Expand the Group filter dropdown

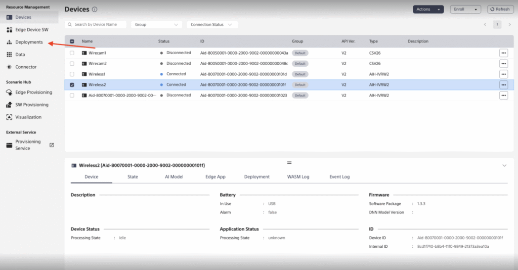pos(157,24)
